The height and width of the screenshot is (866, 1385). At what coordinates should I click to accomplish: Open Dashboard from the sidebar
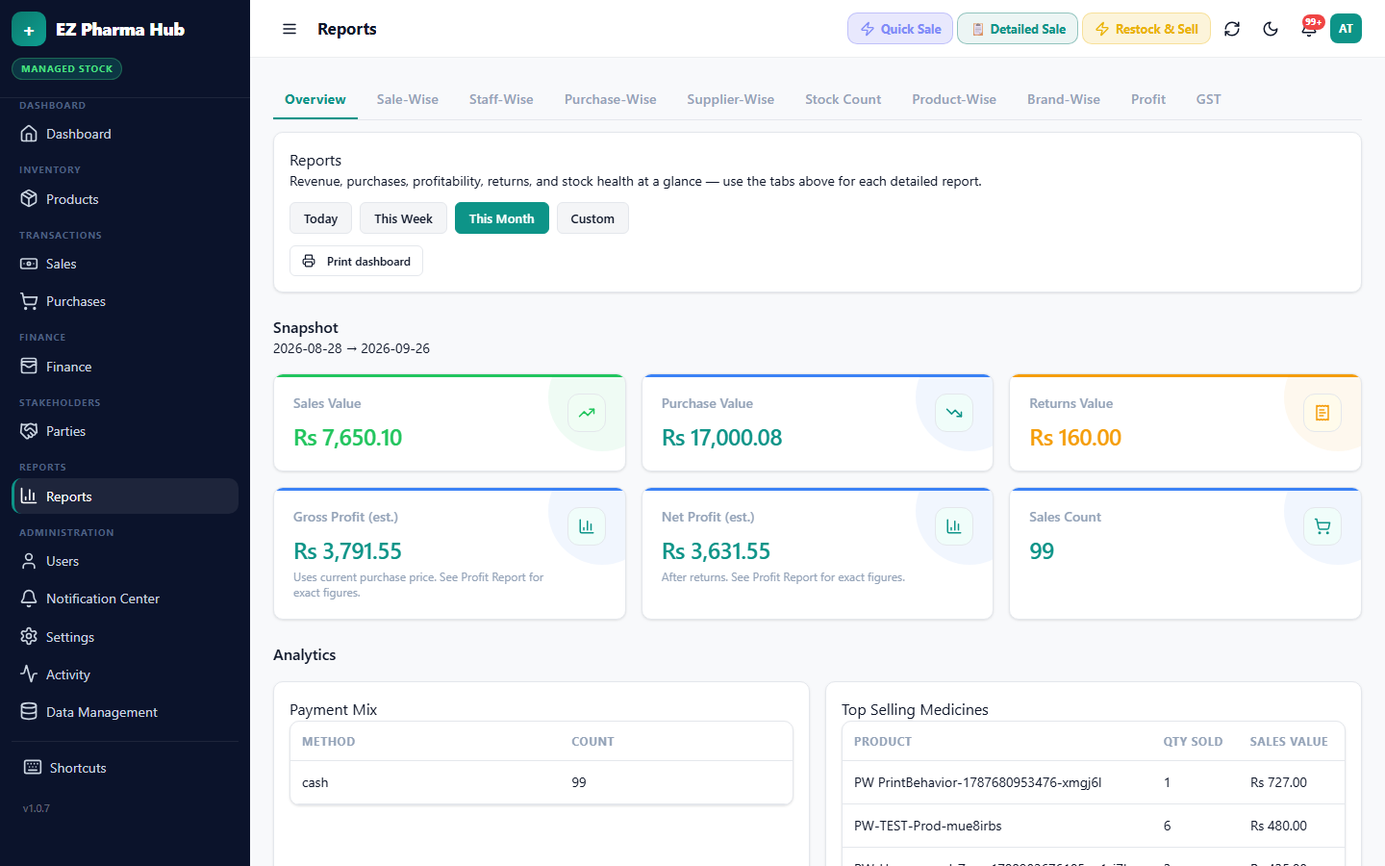coord(125,134)
